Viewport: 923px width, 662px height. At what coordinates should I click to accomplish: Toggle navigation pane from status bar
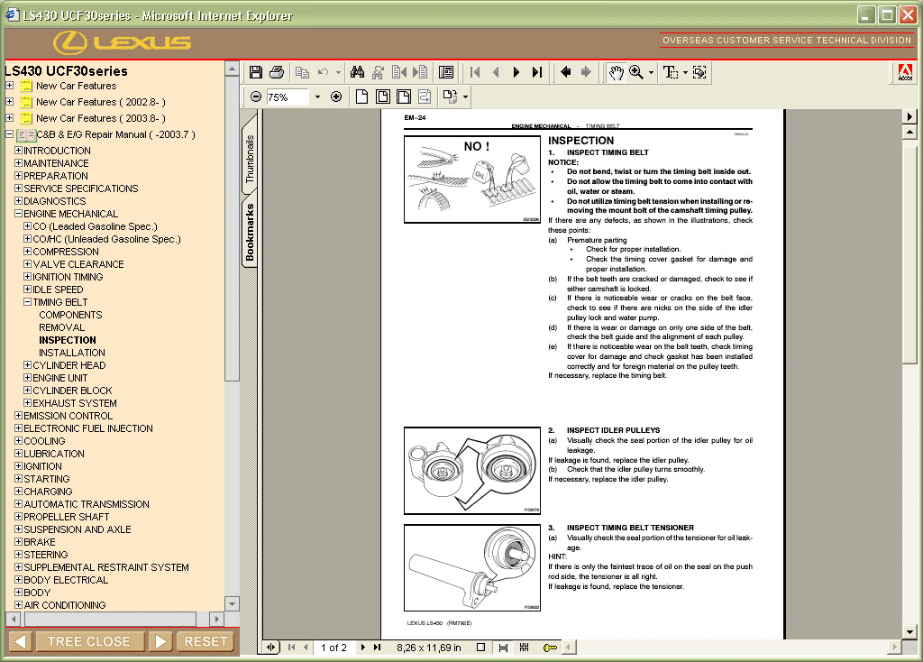coord(270,648)
